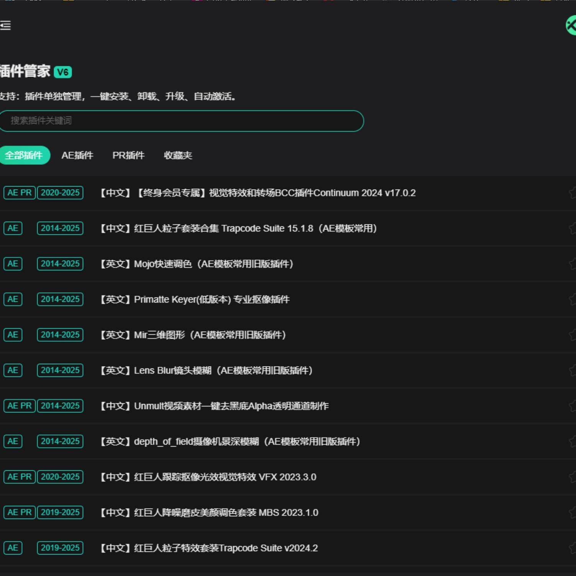Click the V6 version badge next to 插件管家

[x=64, y=71]
